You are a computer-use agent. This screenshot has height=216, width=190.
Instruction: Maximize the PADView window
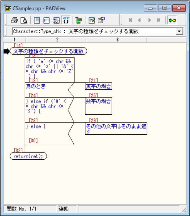(165, 8)
